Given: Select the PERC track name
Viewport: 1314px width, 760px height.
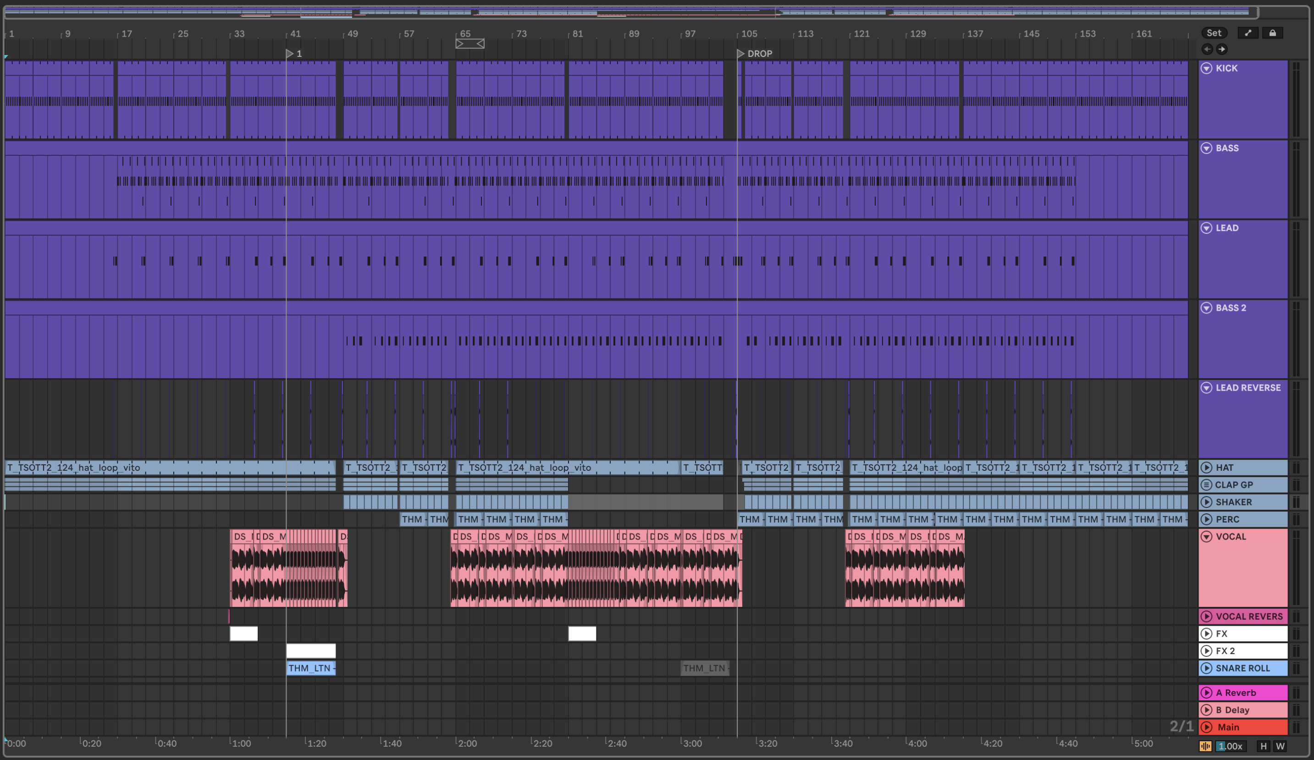Looking at the screenshot, I should (x=1227, y=519).
